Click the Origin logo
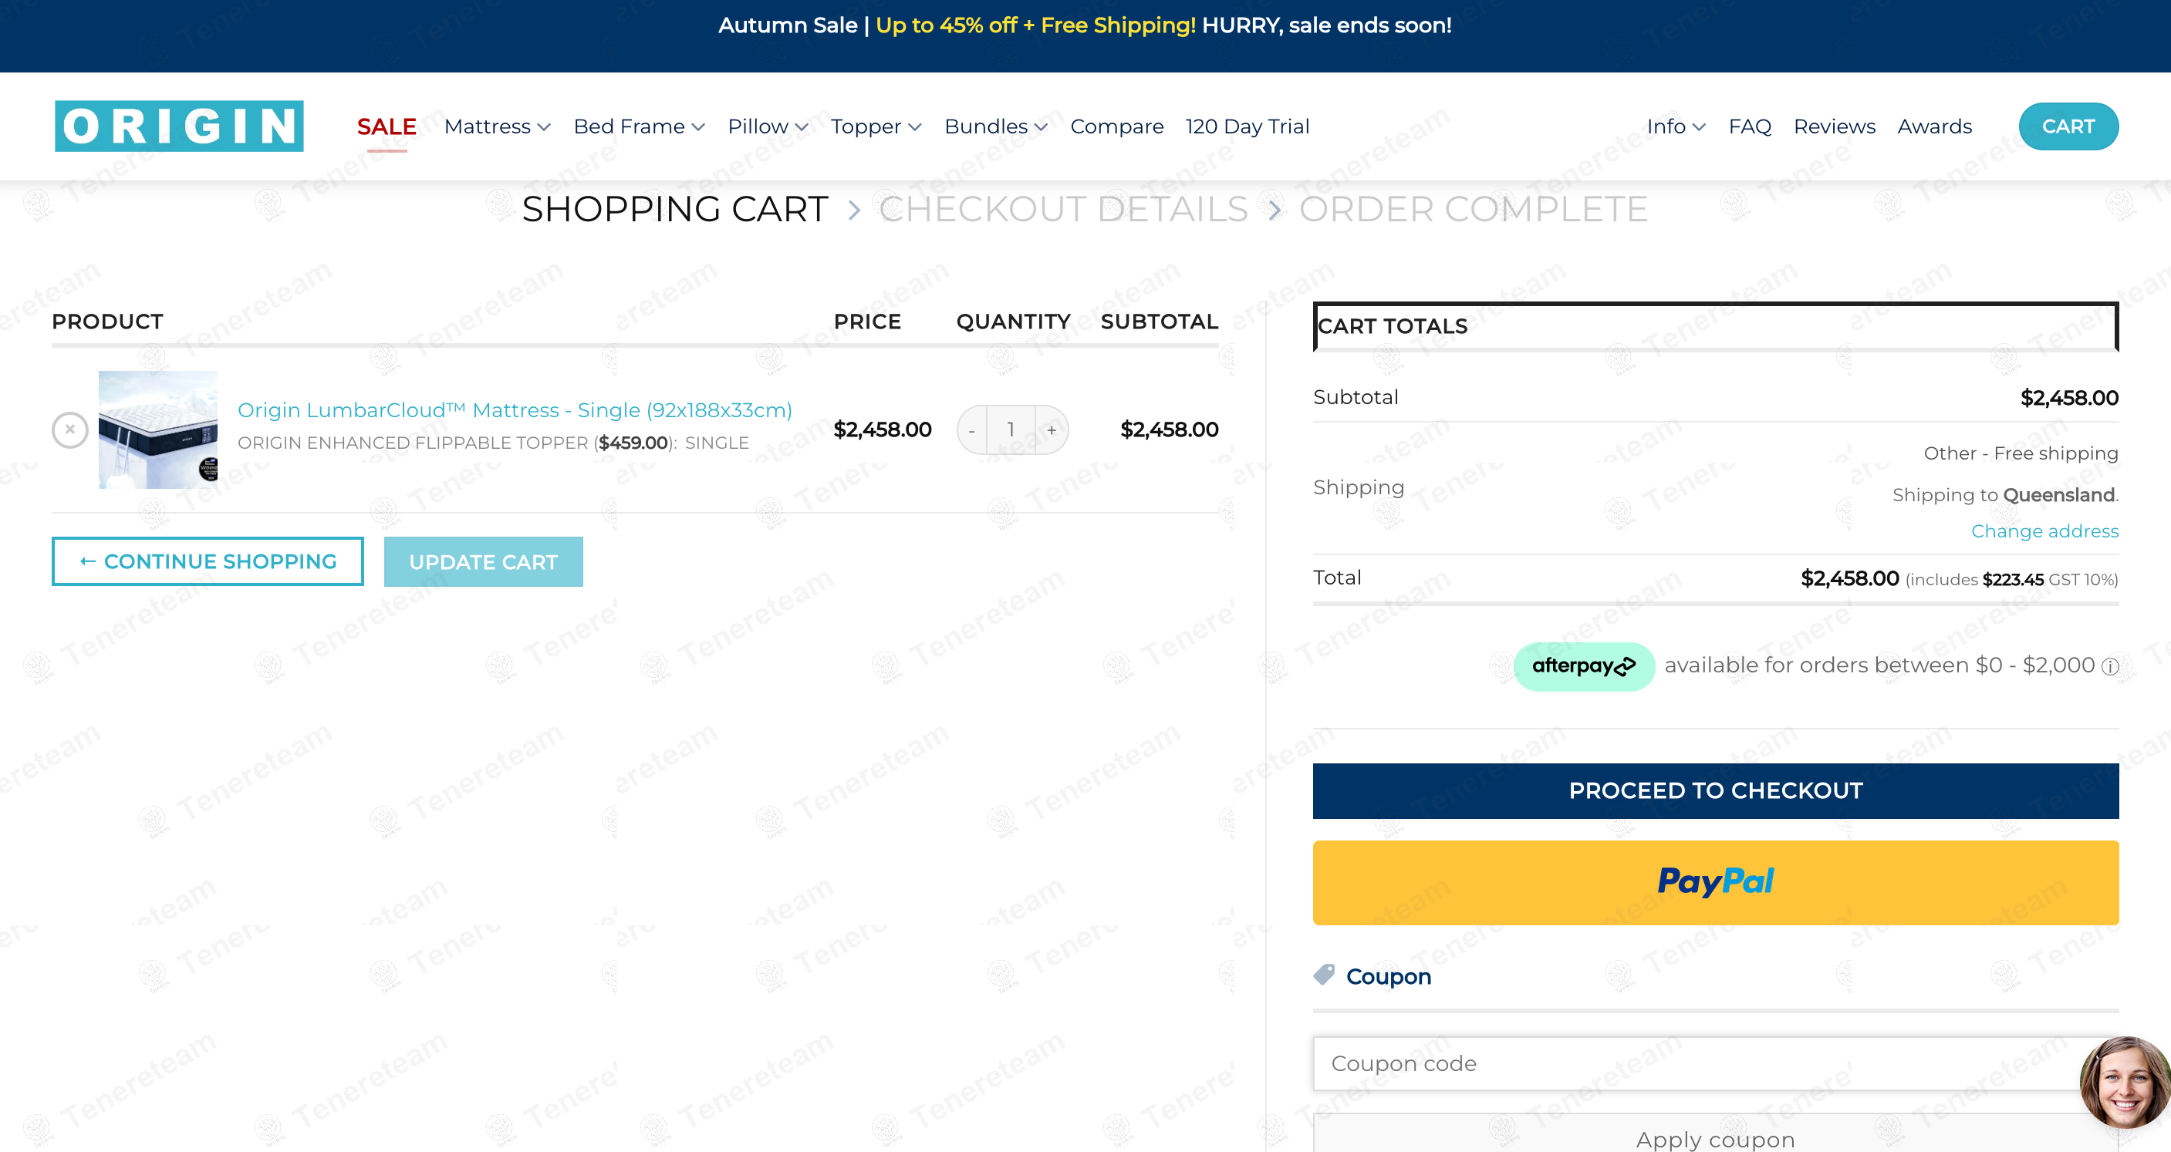This screenshot has height=1152, width=2171. [179, 126]
